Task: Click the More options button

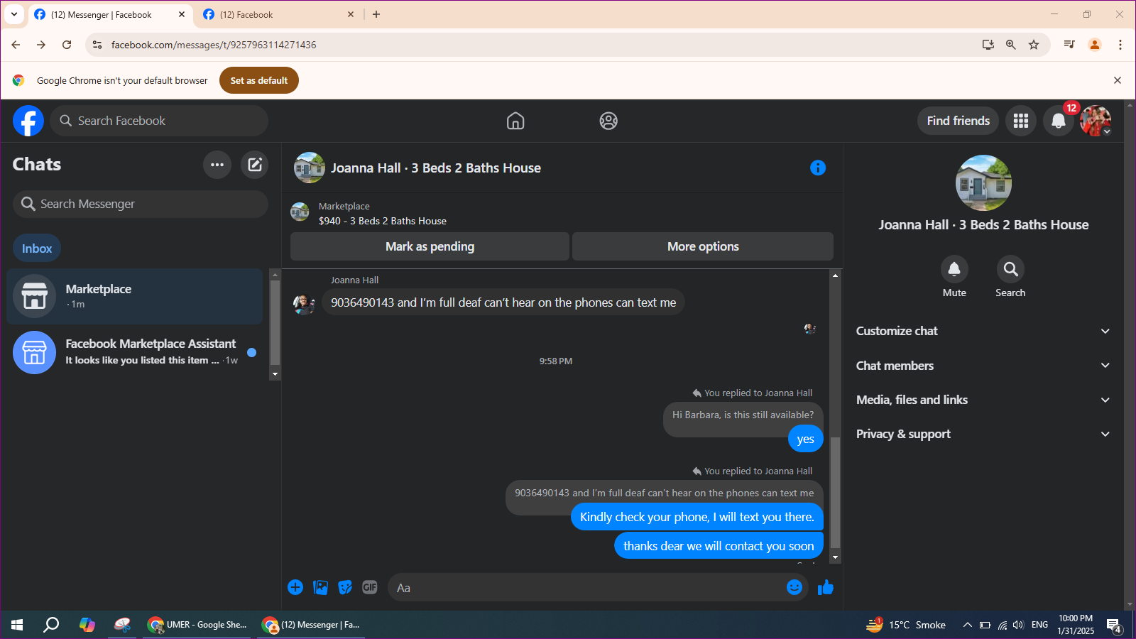Action: click(x=703, y=246)
